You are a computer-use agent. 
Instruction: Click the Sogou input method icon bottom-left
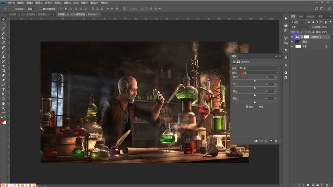2,185
